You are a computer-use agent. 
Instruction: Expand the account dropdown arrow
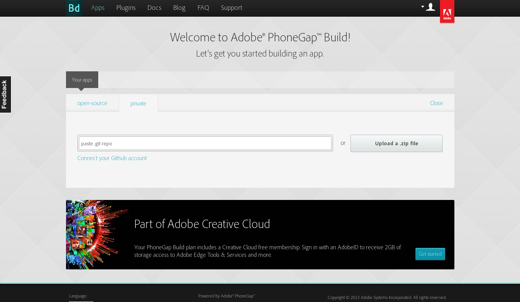423,7
